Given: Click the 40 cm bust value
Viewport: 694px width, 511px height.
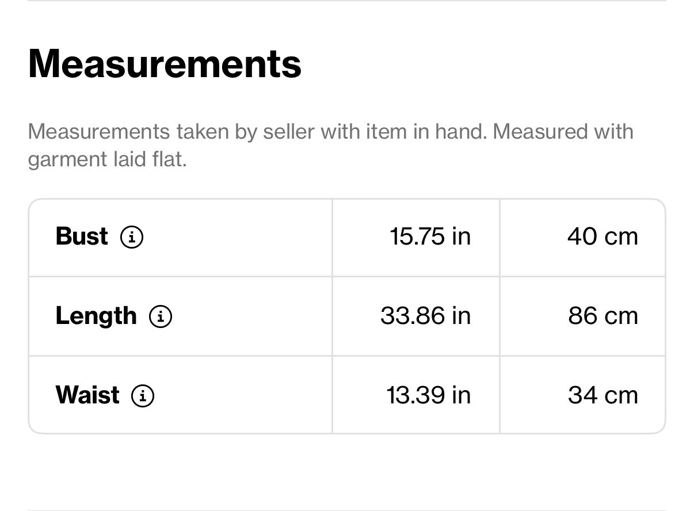Looking at the screenshot, I should pyautogui.click(x=603, y=237).
